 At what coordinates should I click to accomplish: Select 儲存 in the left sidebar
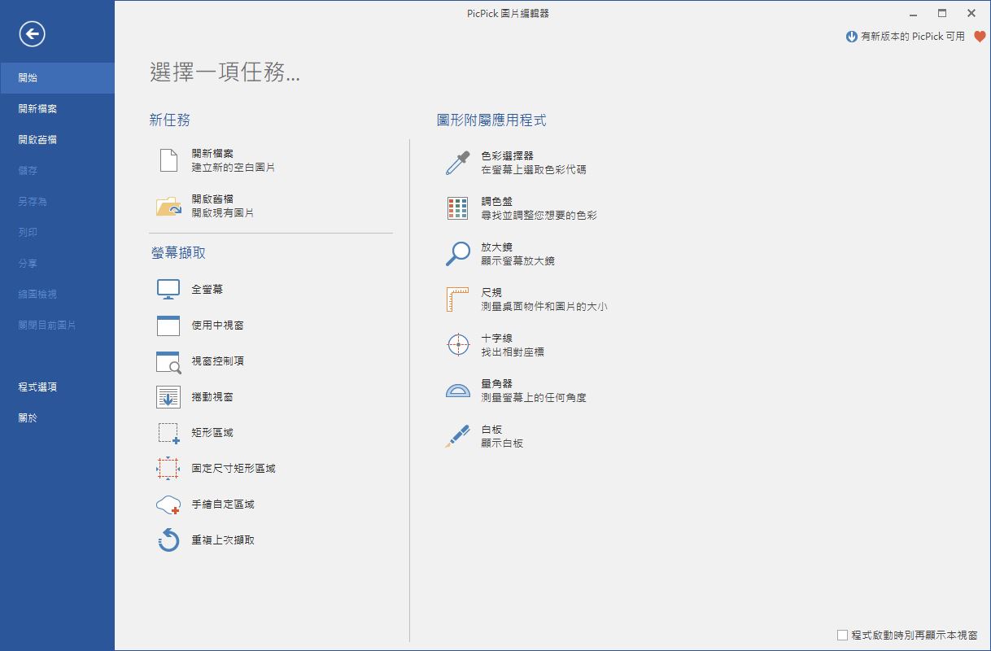click(57, 171)
